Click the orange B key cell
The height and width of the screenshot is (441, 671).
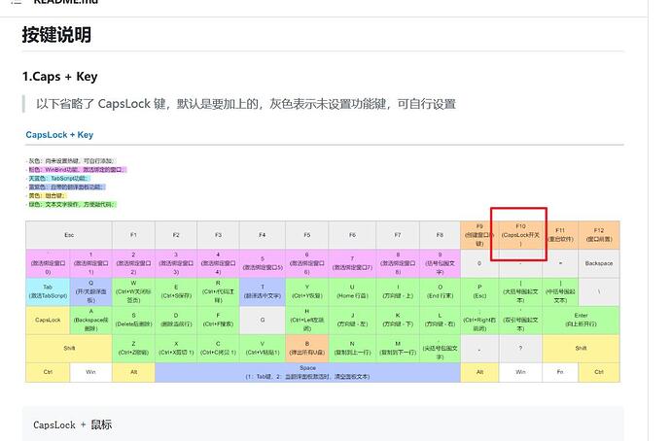tap(307, 347)
